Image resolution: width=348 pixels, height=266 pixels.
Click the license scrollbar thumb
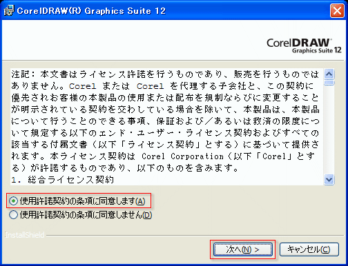(329, 83)
